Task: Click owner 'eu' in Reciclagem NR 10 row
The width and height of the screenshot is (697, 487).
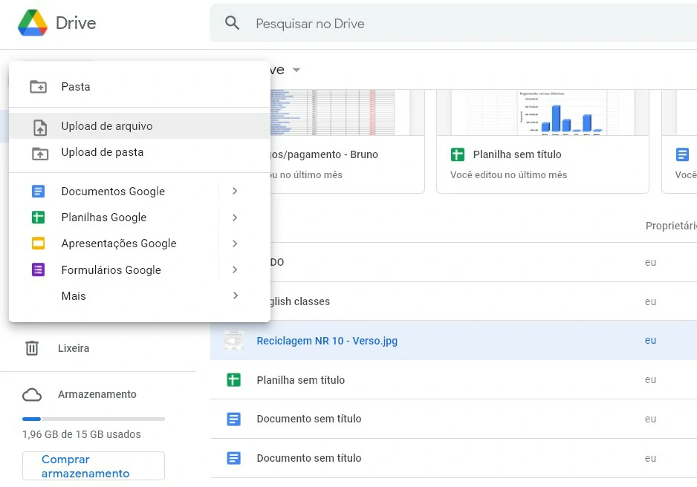Action: click(x=650, y=341)
